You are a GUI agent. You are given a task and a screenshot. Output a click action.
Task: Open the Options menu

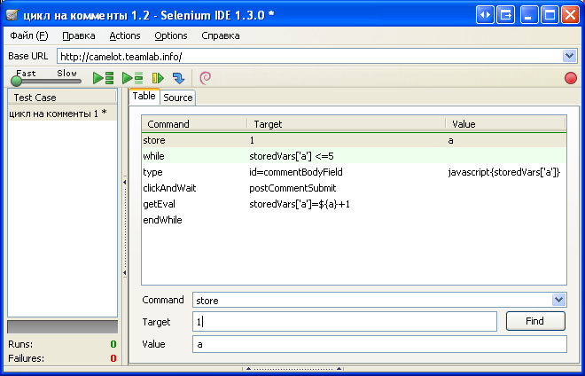171,35
